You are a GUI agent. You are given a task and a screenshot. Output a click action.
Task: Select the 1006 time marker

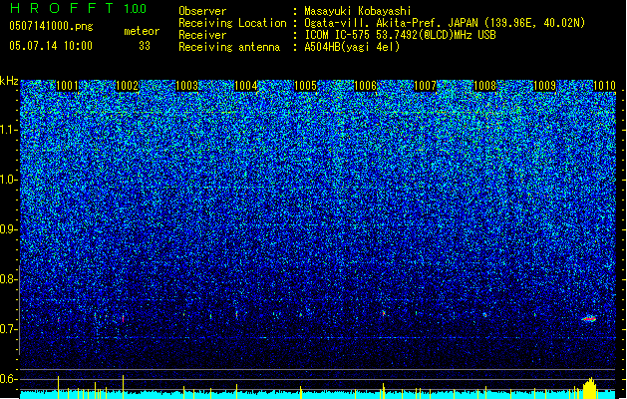(x=366, y=86)
